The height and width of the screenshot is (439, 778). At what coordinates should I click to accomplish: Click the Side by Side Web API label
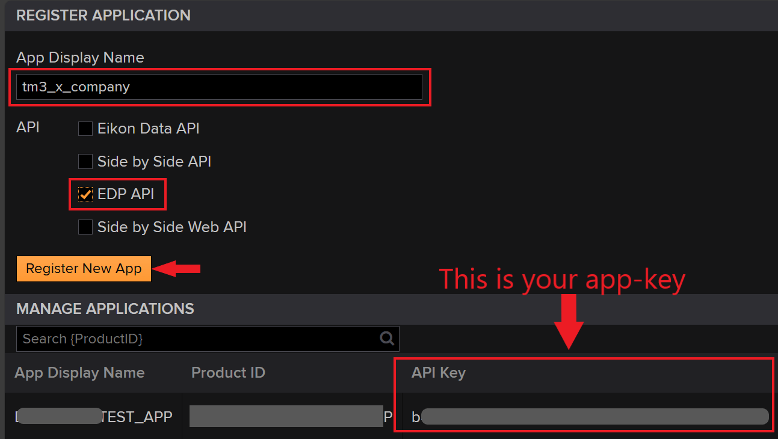click(172, 227)
